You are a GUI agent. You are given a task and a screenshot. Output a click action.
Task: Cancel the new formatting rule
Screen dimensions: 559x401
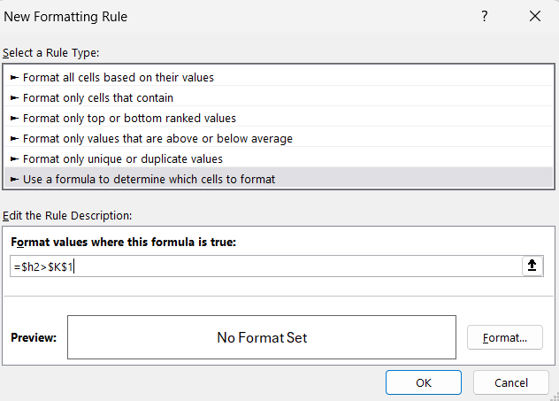pos(511,382)
